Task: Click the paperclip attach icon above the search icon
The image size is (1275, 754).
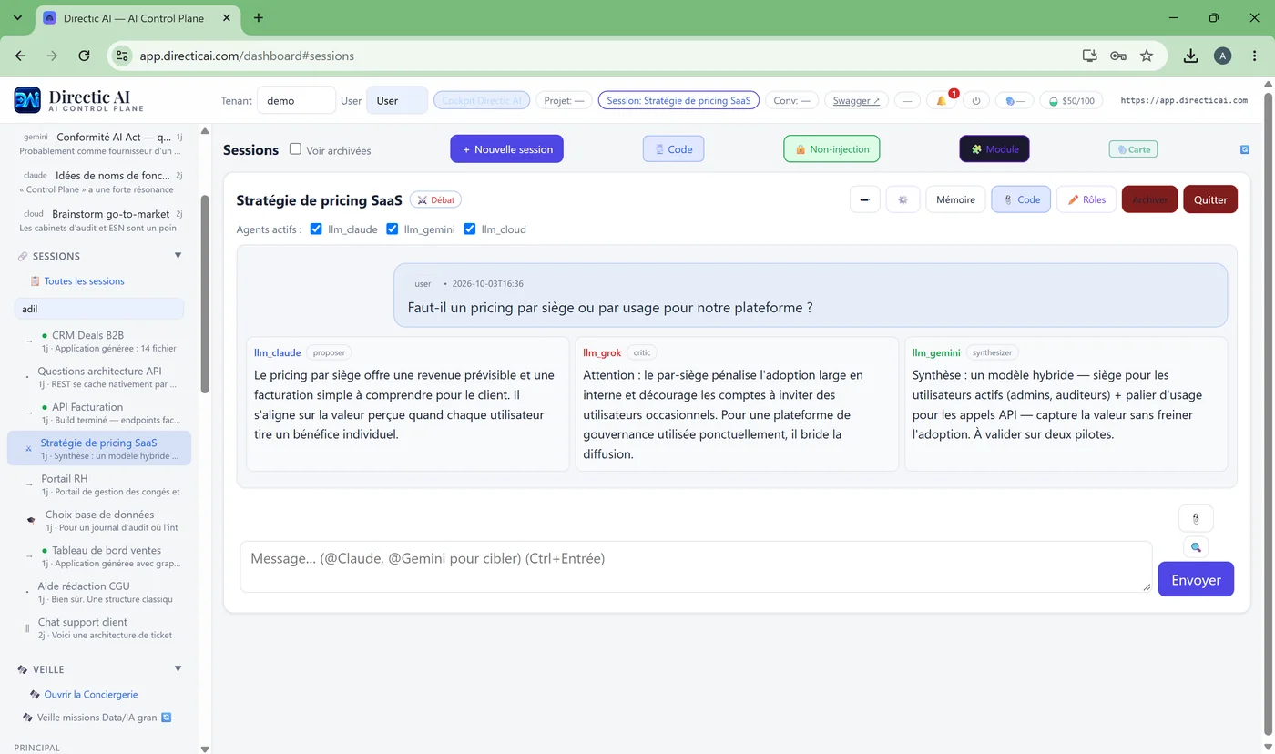Action: [1196, 518]
